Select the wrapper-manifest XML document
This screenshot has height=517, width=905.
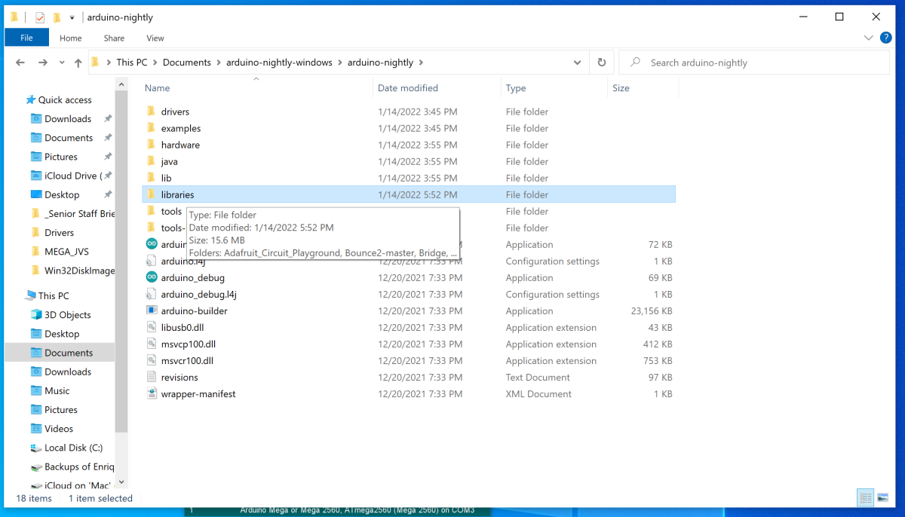[408, 393]
